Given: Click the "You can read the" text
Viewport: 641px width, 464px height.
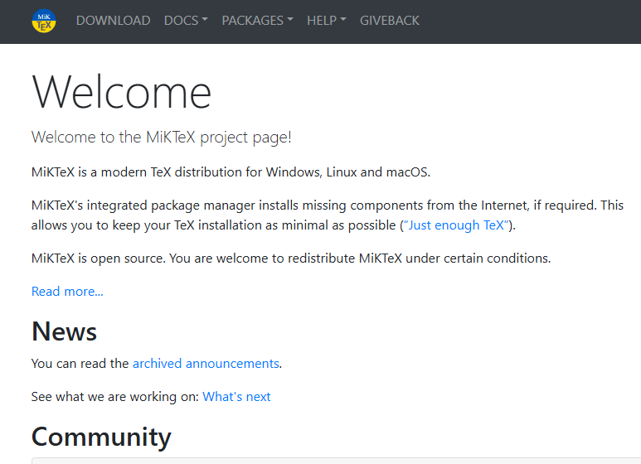Looking at the screenshot, I should [x=80, y=364].
